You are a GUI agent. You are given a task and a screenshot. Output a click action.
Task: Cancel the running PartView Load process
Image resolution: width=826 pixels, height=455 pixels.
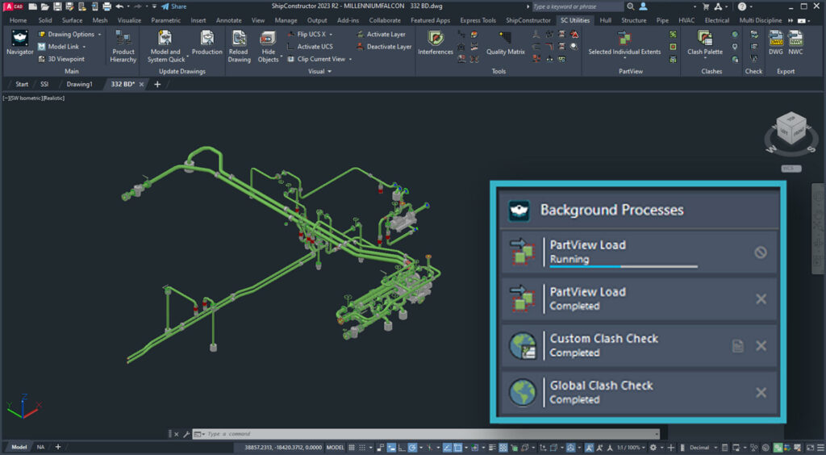click(760, 253)
